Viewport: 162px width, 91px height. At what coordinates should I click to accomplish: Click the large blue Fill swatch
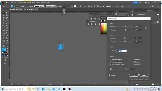4,50
